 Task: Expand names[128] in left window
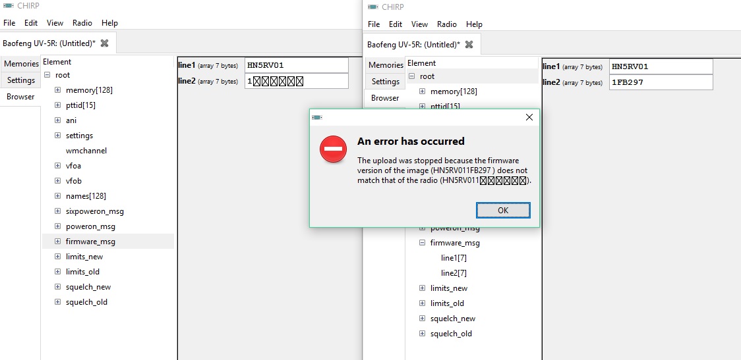coord(57,196)
